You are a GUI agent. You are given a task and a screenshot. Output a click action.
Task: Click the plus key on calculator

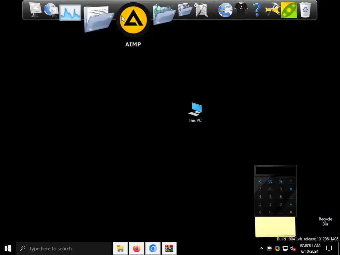[x=291, y=204]
